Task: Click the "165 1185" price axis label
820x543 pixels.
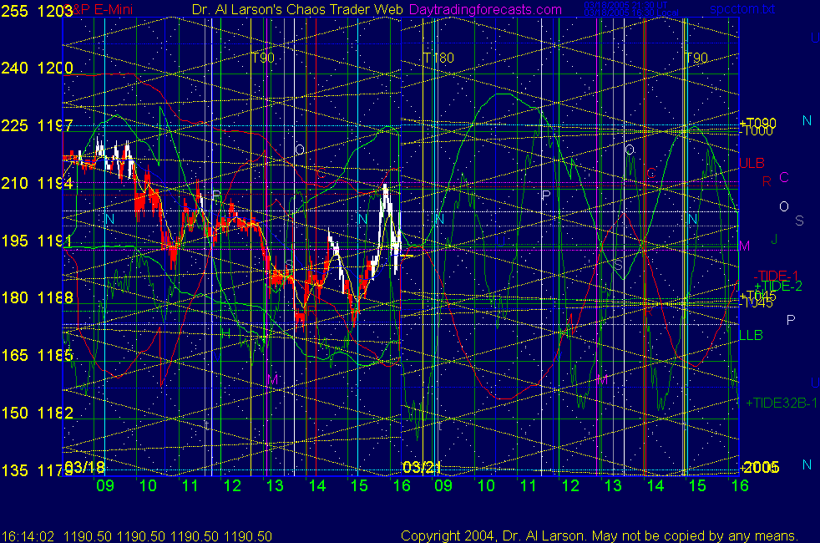Action: [x=37, y=355]
